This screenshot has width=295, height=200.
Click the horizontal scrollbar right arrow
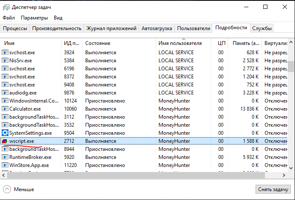[284, 175]
